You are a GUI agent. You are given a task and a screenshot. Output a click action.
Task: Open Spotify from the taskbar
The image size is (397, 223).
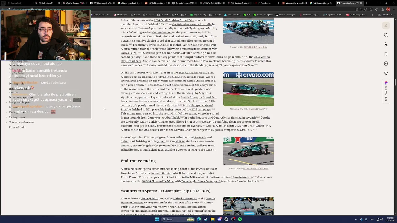240,219
